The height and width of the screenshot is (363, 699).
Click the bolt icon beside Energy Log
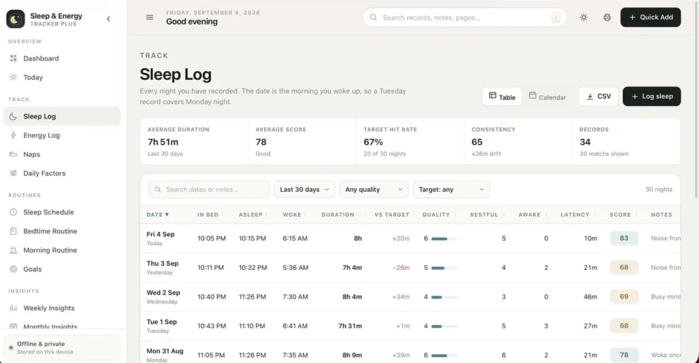pyautogui.click(x=14, y=135)
